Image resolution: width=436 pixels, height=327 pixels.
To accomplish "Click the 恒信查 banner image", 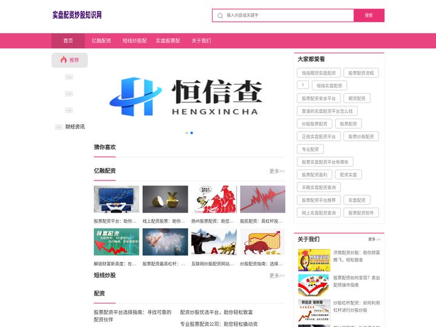I will coord(189,96).
